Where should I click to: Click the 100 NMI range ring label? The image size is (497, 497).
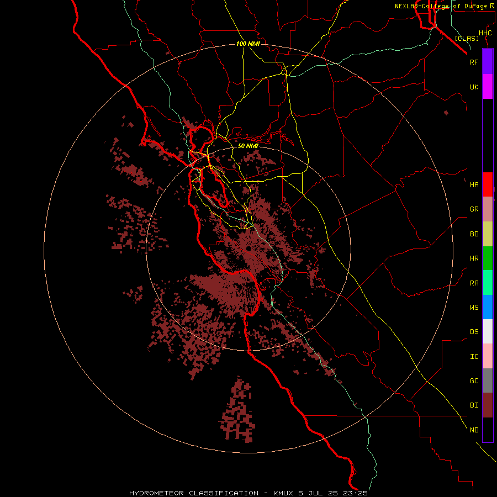[248, 44]
